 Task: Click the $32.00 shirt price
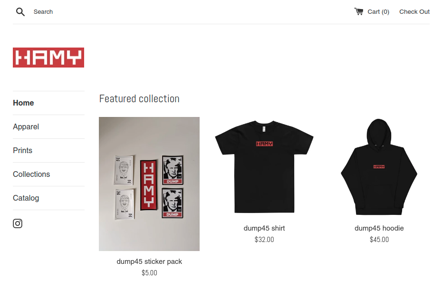click(264, 240)
